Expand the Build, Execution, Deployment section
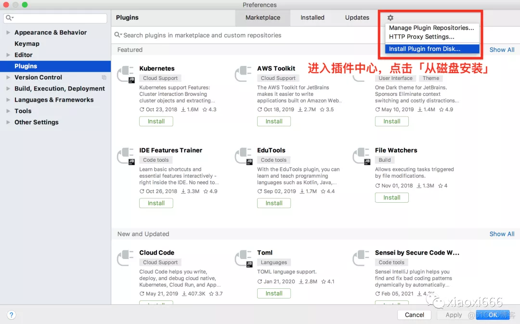 8,89
